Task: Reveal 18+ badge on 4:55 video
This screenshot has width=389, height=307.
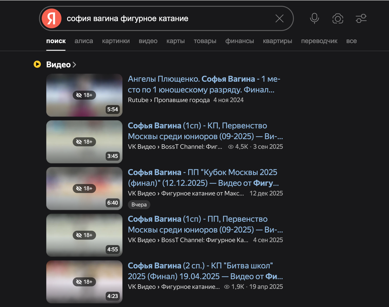Action: pyautogui.click(x=84, y=235)
